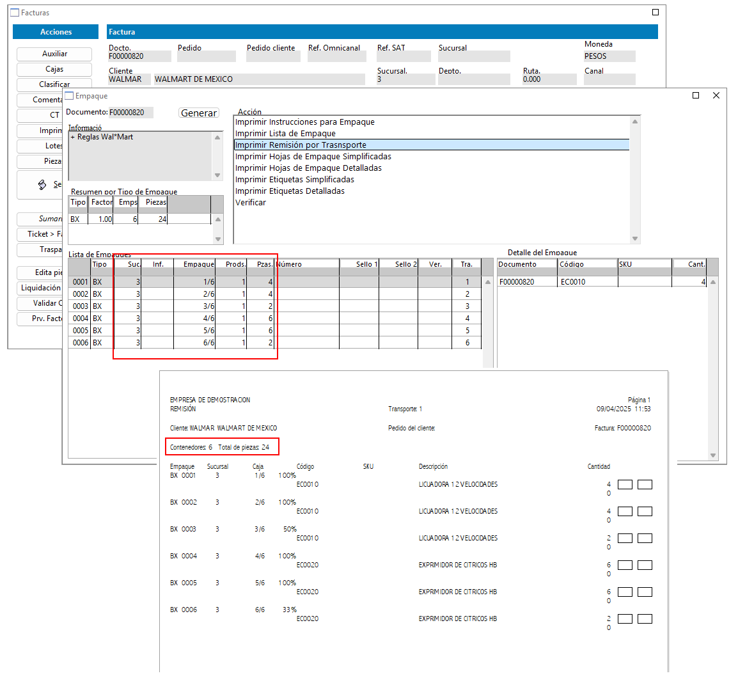Click the tag icon in Facturas sidebar
Viewport: 738px width, 678px height.
pyautogui.click(x=42, y=185)
